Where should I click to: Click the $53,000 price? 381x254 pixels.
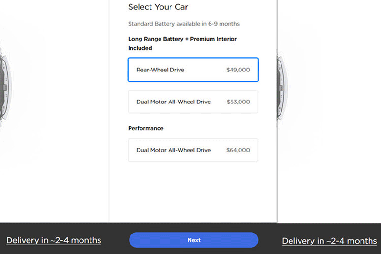pyautogui.click(x=238, y=102)
